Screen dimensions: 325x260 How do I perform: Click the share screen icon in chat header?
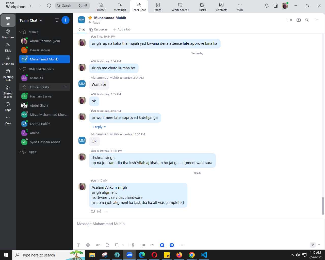click(x=299, y=20)
